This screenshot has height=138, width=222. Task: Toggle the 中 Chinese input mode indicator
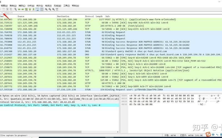(x=213, y=135)
